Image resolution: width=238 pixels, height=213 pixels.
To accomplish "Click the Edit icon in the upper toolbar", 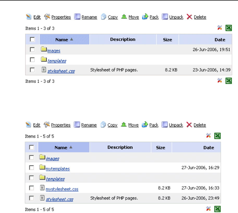I will coord(28,17).
